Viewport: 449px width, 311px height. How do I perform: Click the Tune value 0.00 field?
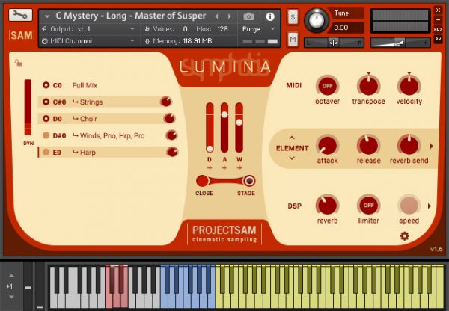347,28
